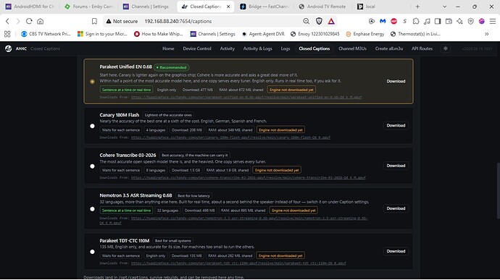The height and width of the screenshot is (280, 500).
Task: Switch to the Forums - Emby browser tab
Action: (89, 7)
